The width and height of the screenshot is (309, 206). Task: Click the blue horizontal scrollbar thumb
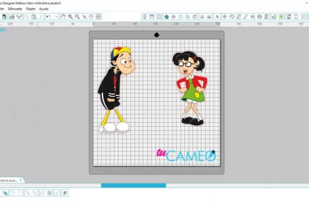coord(133,185)
